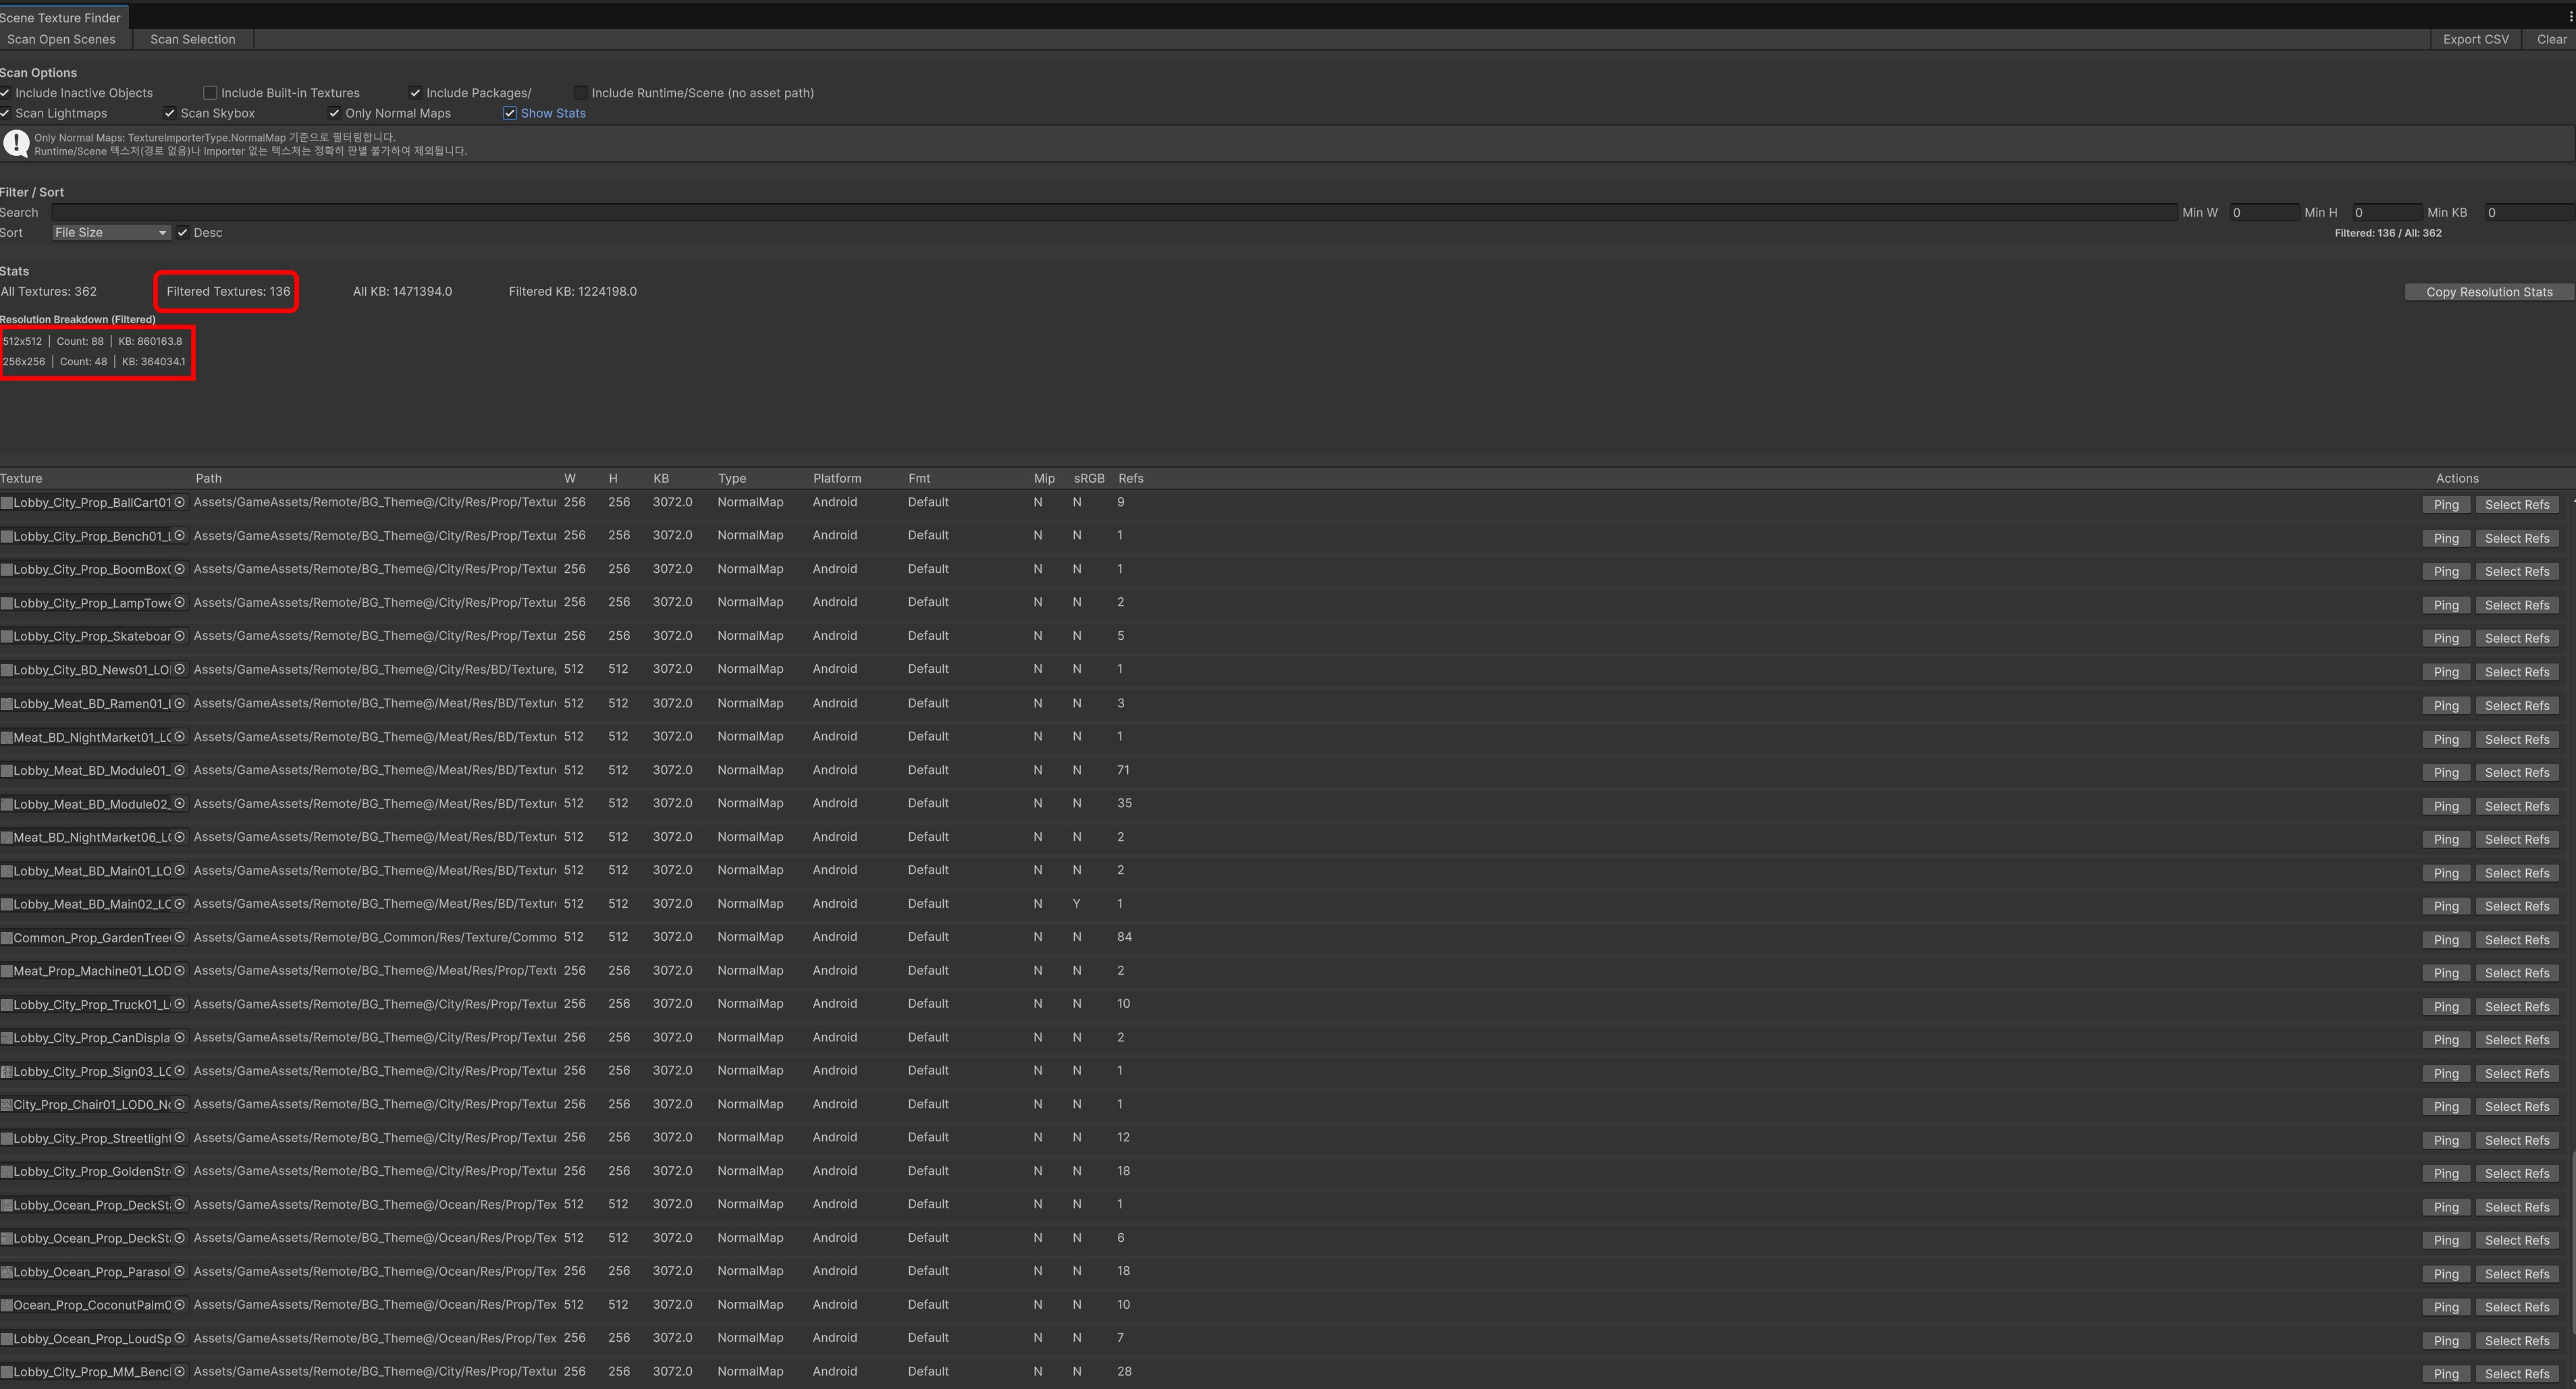Click the Filtered KB: 1224198.0 stat
Screen dimensions: 2576x1389
[x=573, y=292]
